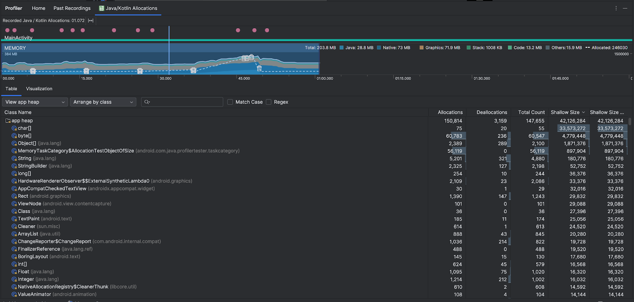Click the last pink event marker on timeline
This screenshot has width=634, height=302.
[267, 31]
